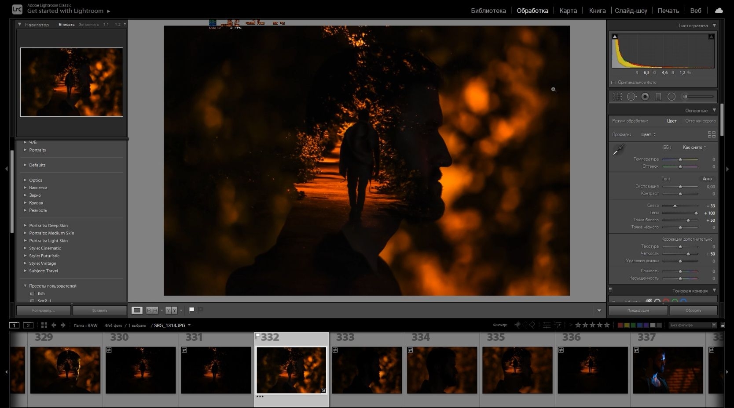Filter filmstrip by edited photos
734x408 pixels.
[x=547, y=325]
